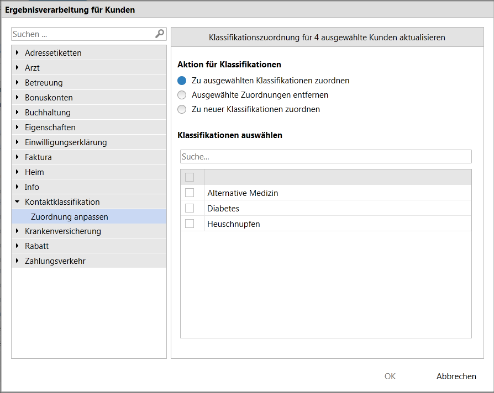Open the Einwilligungserklärung category
494x393 pixels.
coord(66,142)
